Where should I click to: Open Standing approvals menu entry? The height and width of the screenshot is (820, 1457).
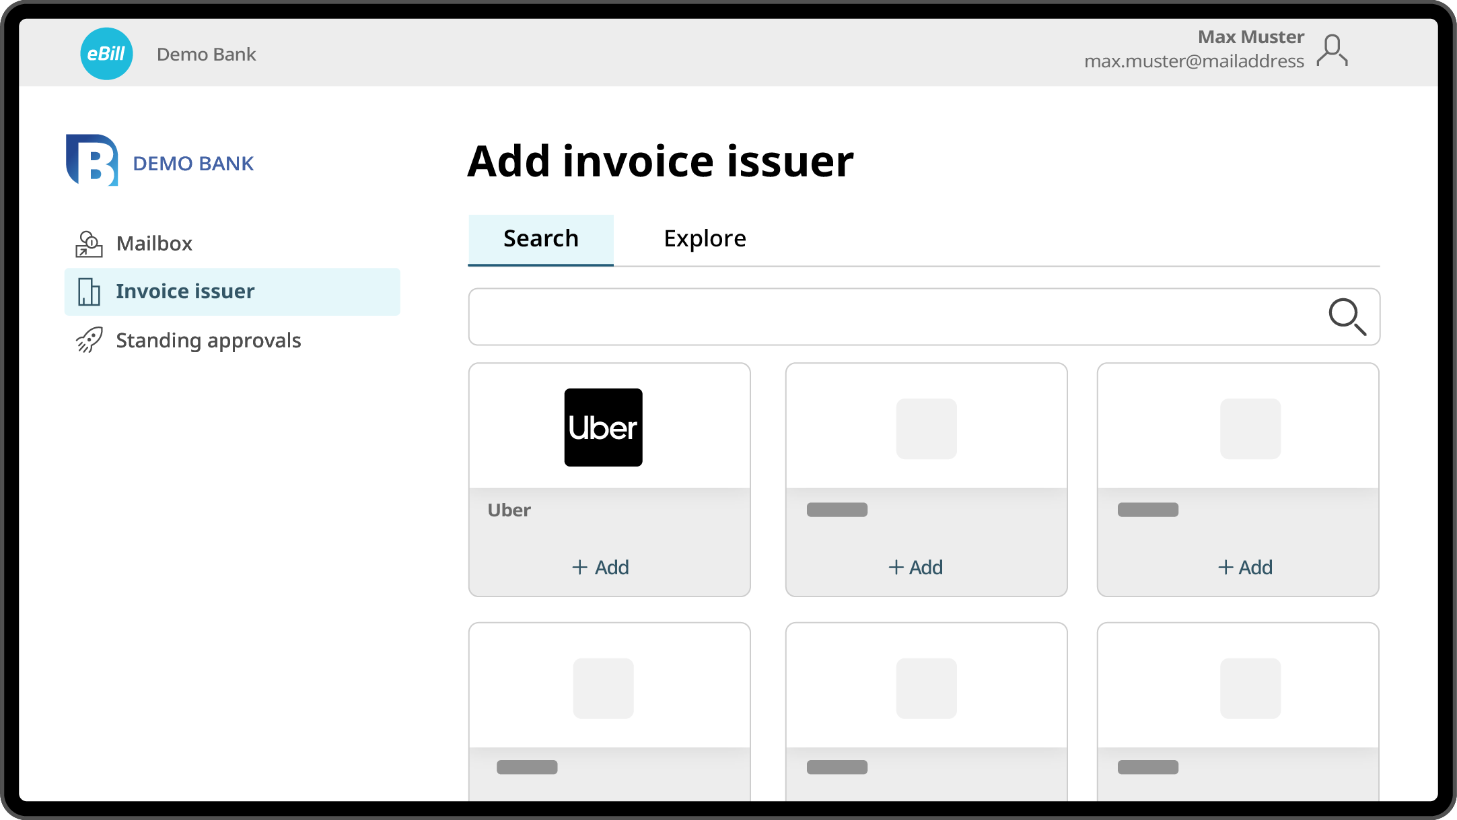(208, 341)
